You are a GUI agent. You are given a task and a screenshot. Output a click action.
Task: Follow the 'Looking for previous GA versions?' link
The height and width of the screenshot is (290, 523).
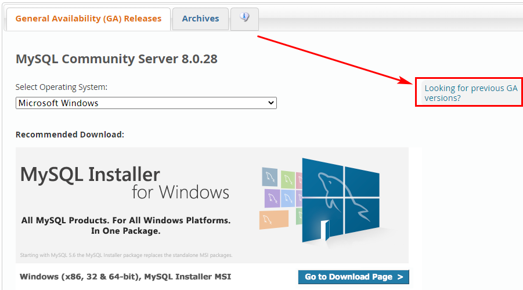point(471,93)
